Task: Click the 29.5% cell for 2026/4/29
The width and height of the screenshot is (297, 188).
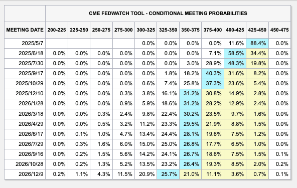Action: [190, 124]
